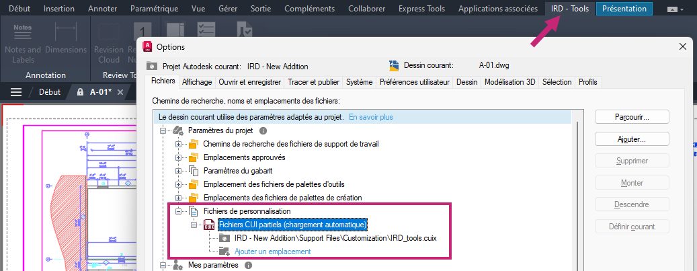Expand the Paramètres du gabarit node
This screenshot has height=271, width=697.
coord(178,171)
